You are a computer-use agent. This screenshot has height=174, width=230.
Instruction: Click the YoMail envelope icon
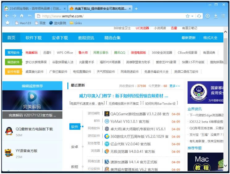(107, 121)
